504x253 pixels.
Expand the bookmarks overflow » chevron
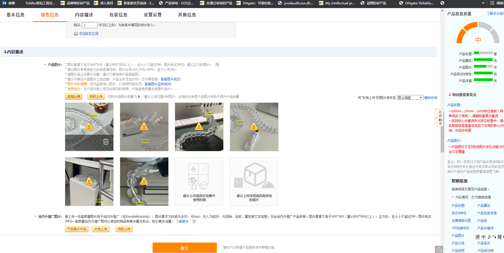tap(483, 3)
